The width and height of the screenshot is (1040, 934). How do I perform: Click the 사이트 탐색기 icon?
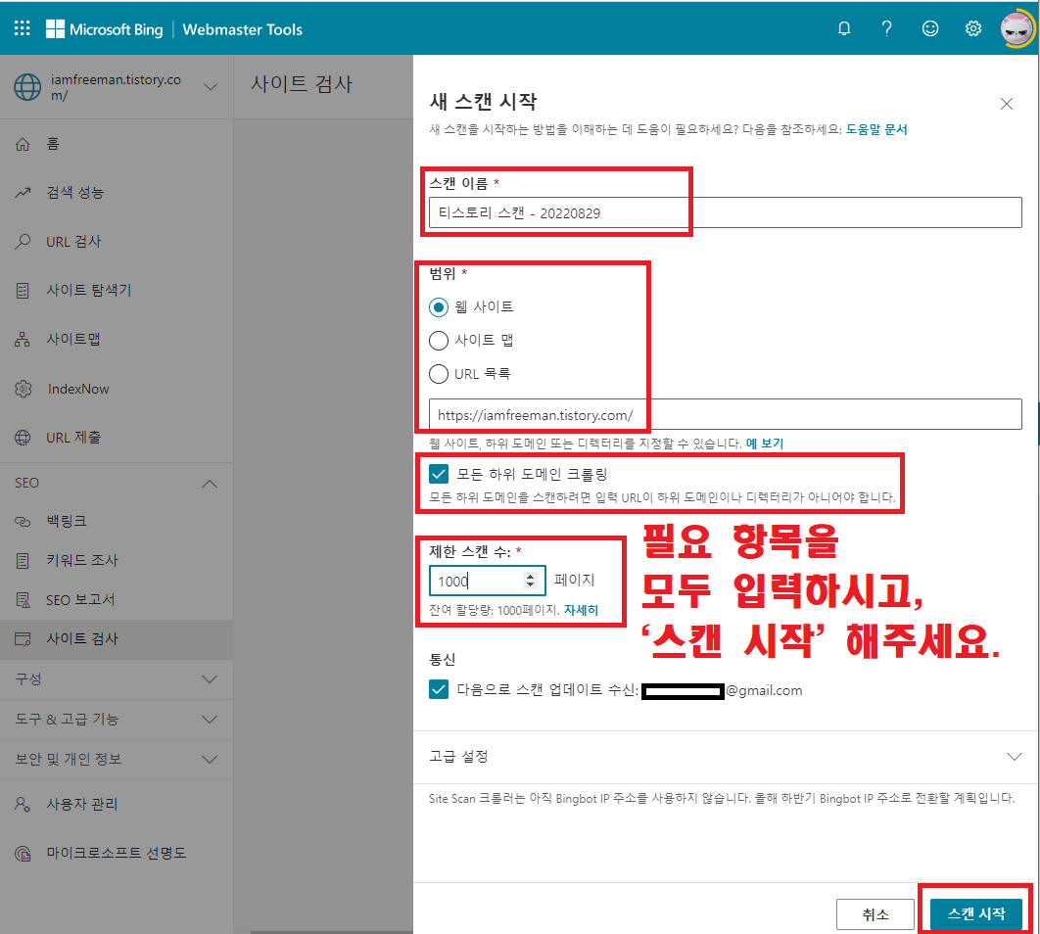pos(23,291)
